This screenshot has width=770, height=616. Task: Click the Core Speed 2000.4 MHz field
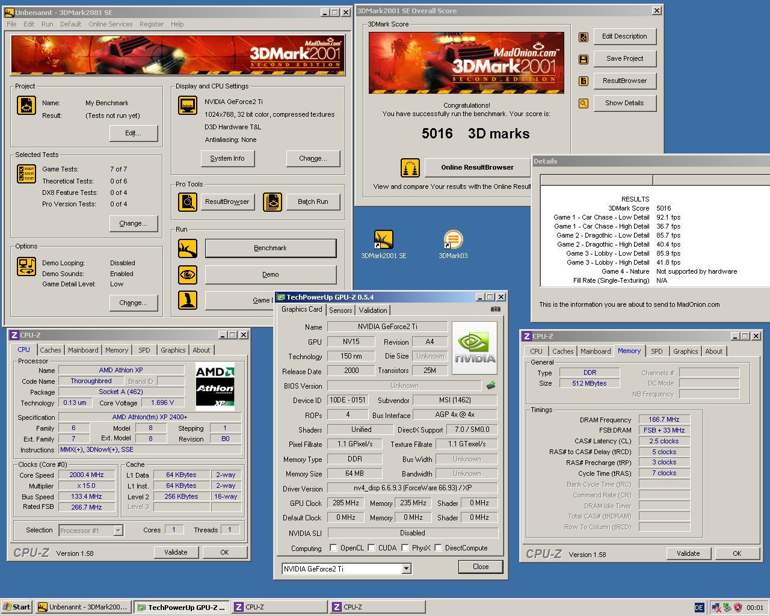(87, 475)
